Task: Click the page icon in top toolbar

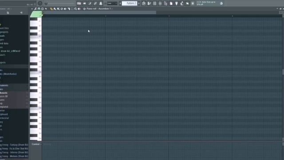Action: [171, 3]
